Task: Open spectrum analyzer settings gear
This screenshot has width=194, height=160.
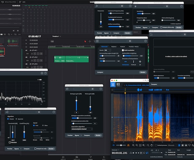Action: [x=42, y=73]
